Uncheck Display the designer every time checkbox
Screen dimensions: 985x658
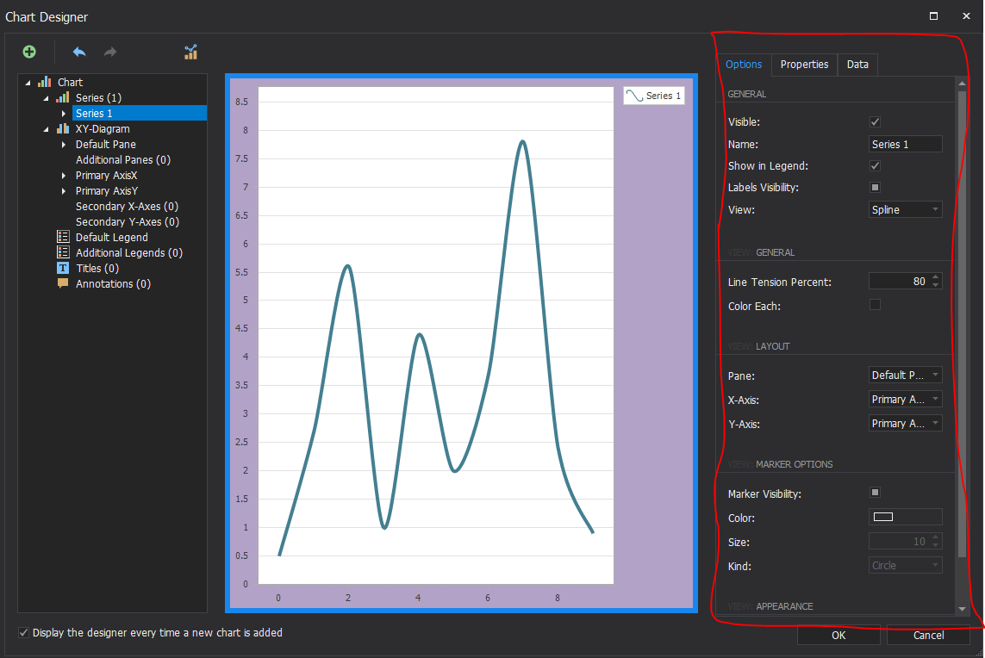point(23,633)
